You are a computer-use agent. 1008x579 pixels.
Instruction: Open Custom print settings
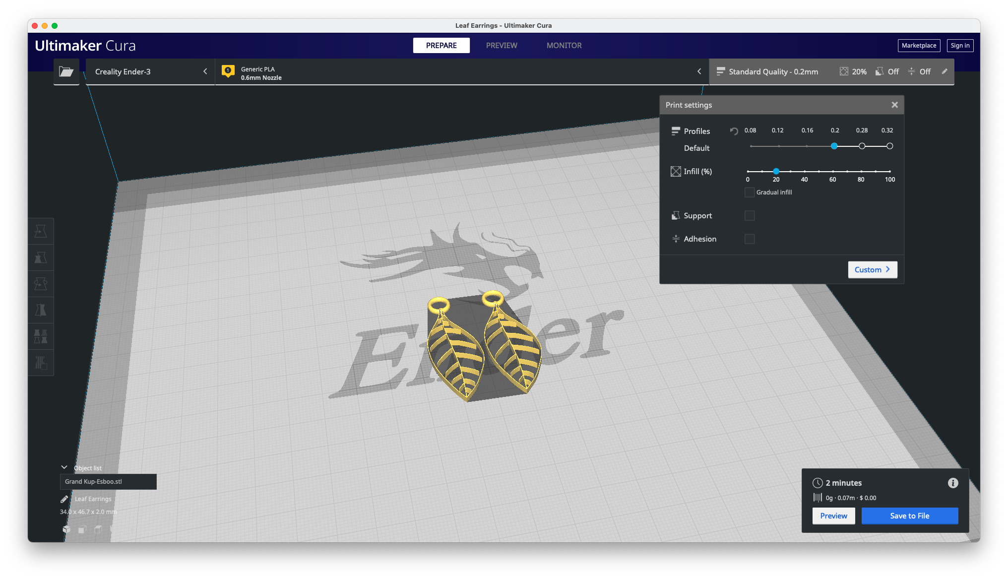click(872, 269)
